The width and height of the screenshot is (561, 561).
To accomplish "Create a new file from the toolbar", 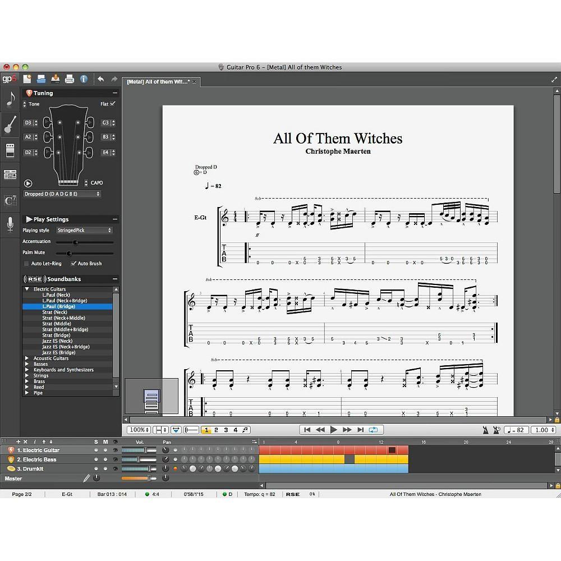I will point(27,79).
